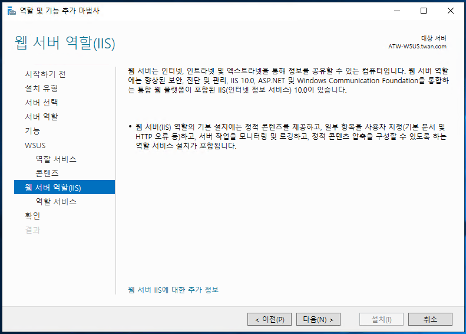Open the 기능 step

(x=32, y=131)
